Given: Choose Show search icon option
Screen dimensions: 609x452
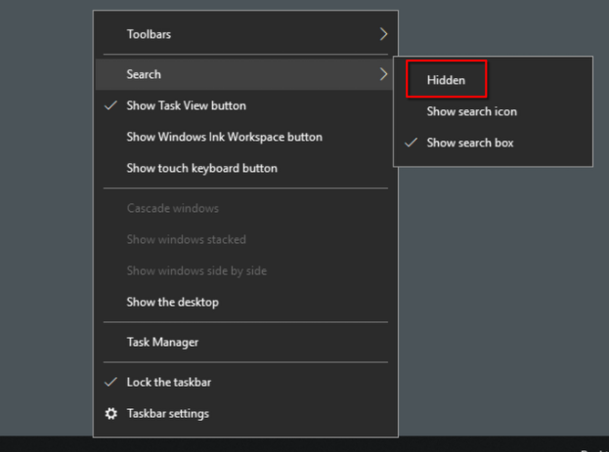Looking at the screenshot, I should 493,111.
